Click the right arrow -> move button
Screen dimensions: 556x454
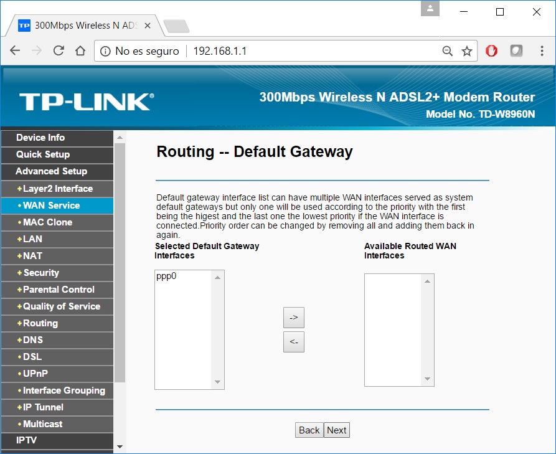294,318
